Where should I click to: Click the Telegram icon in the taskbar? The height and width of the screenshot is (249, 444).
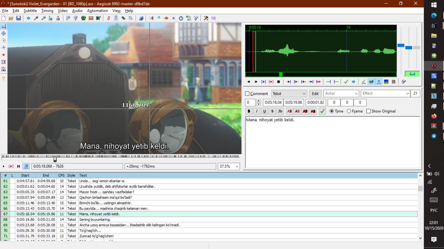click(x=434, y=136)
